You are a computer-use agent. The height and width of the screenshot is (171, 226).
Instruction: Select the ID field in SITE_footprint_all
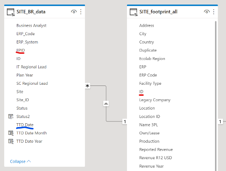(x=141, y=92)
